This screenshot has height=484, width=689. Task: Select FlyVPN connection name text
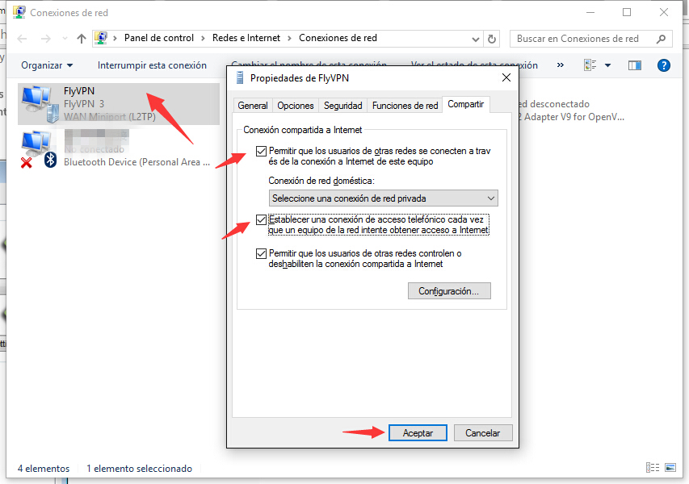pyautogui.click(x=79, y=91)
